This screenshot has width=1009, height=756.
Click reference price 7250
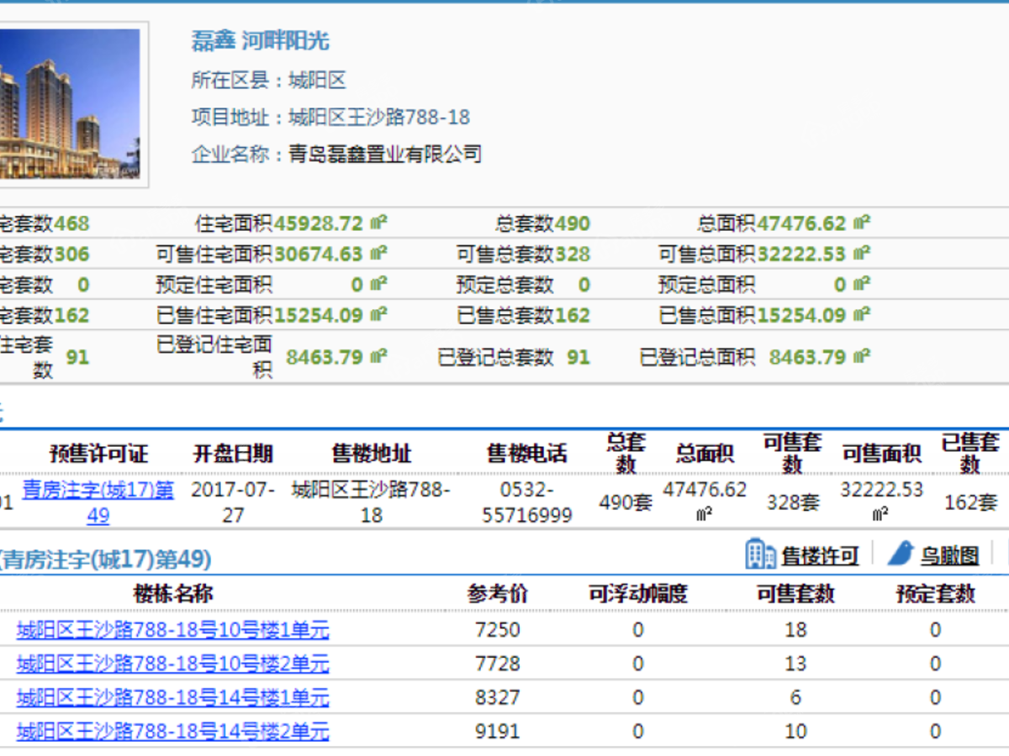pyautogui.click(x=498, y=630)
